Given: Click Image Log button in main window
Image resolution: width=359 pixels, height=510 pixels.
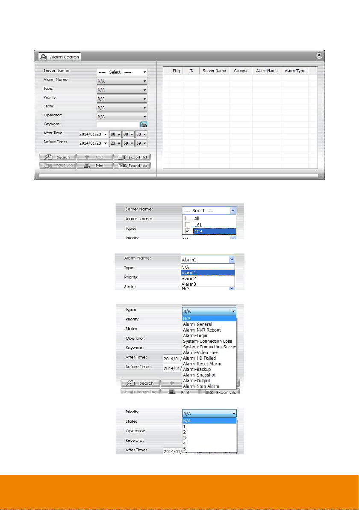Looking at the screenshot, I should point(58,166).
